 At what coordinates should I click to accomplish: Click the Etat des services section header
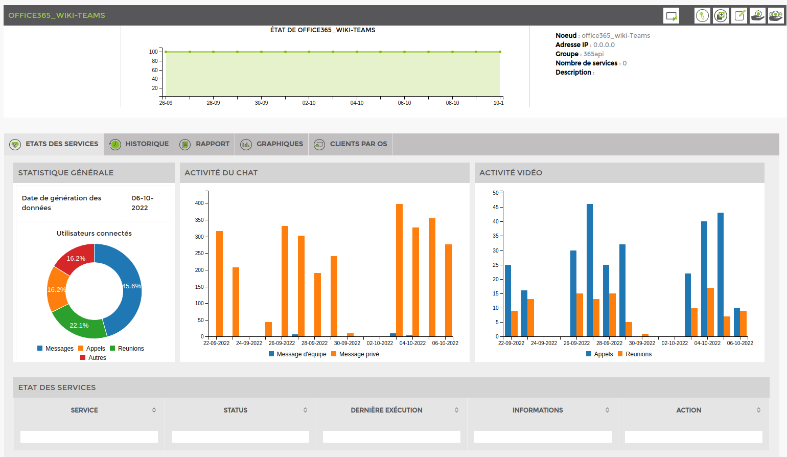point(391,387)
